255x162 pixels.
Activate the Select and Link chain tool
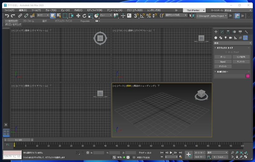click(20, 16)
